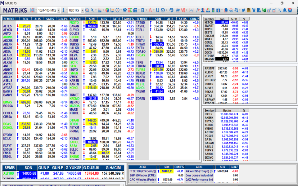Open the fx formula icon

pyautogui.click(x=197, y=10)
